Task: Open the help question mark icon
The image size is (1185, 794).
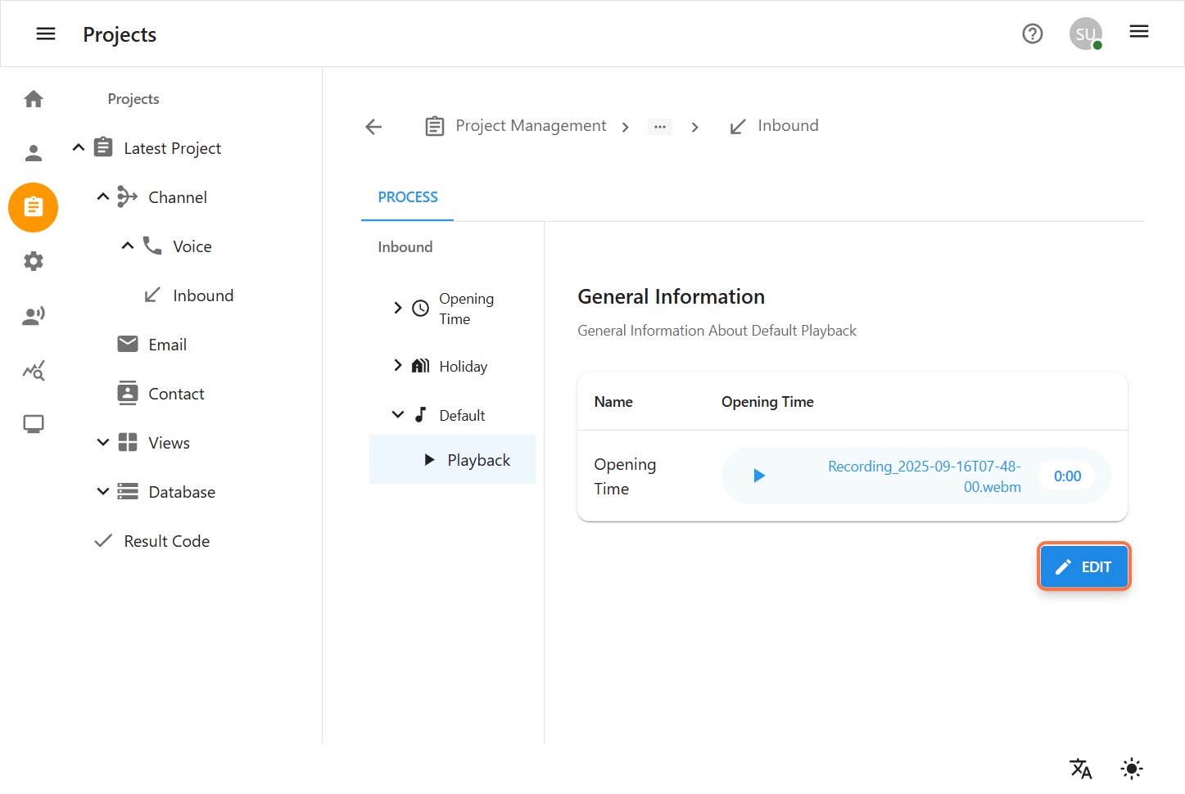Action: 1032,34
